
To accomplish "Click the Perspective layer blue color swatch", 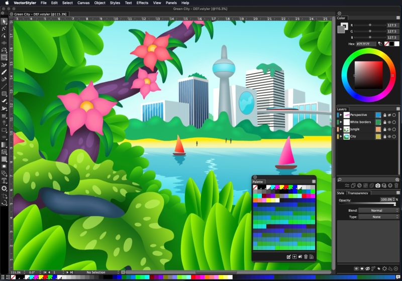I will coord(378,115).
